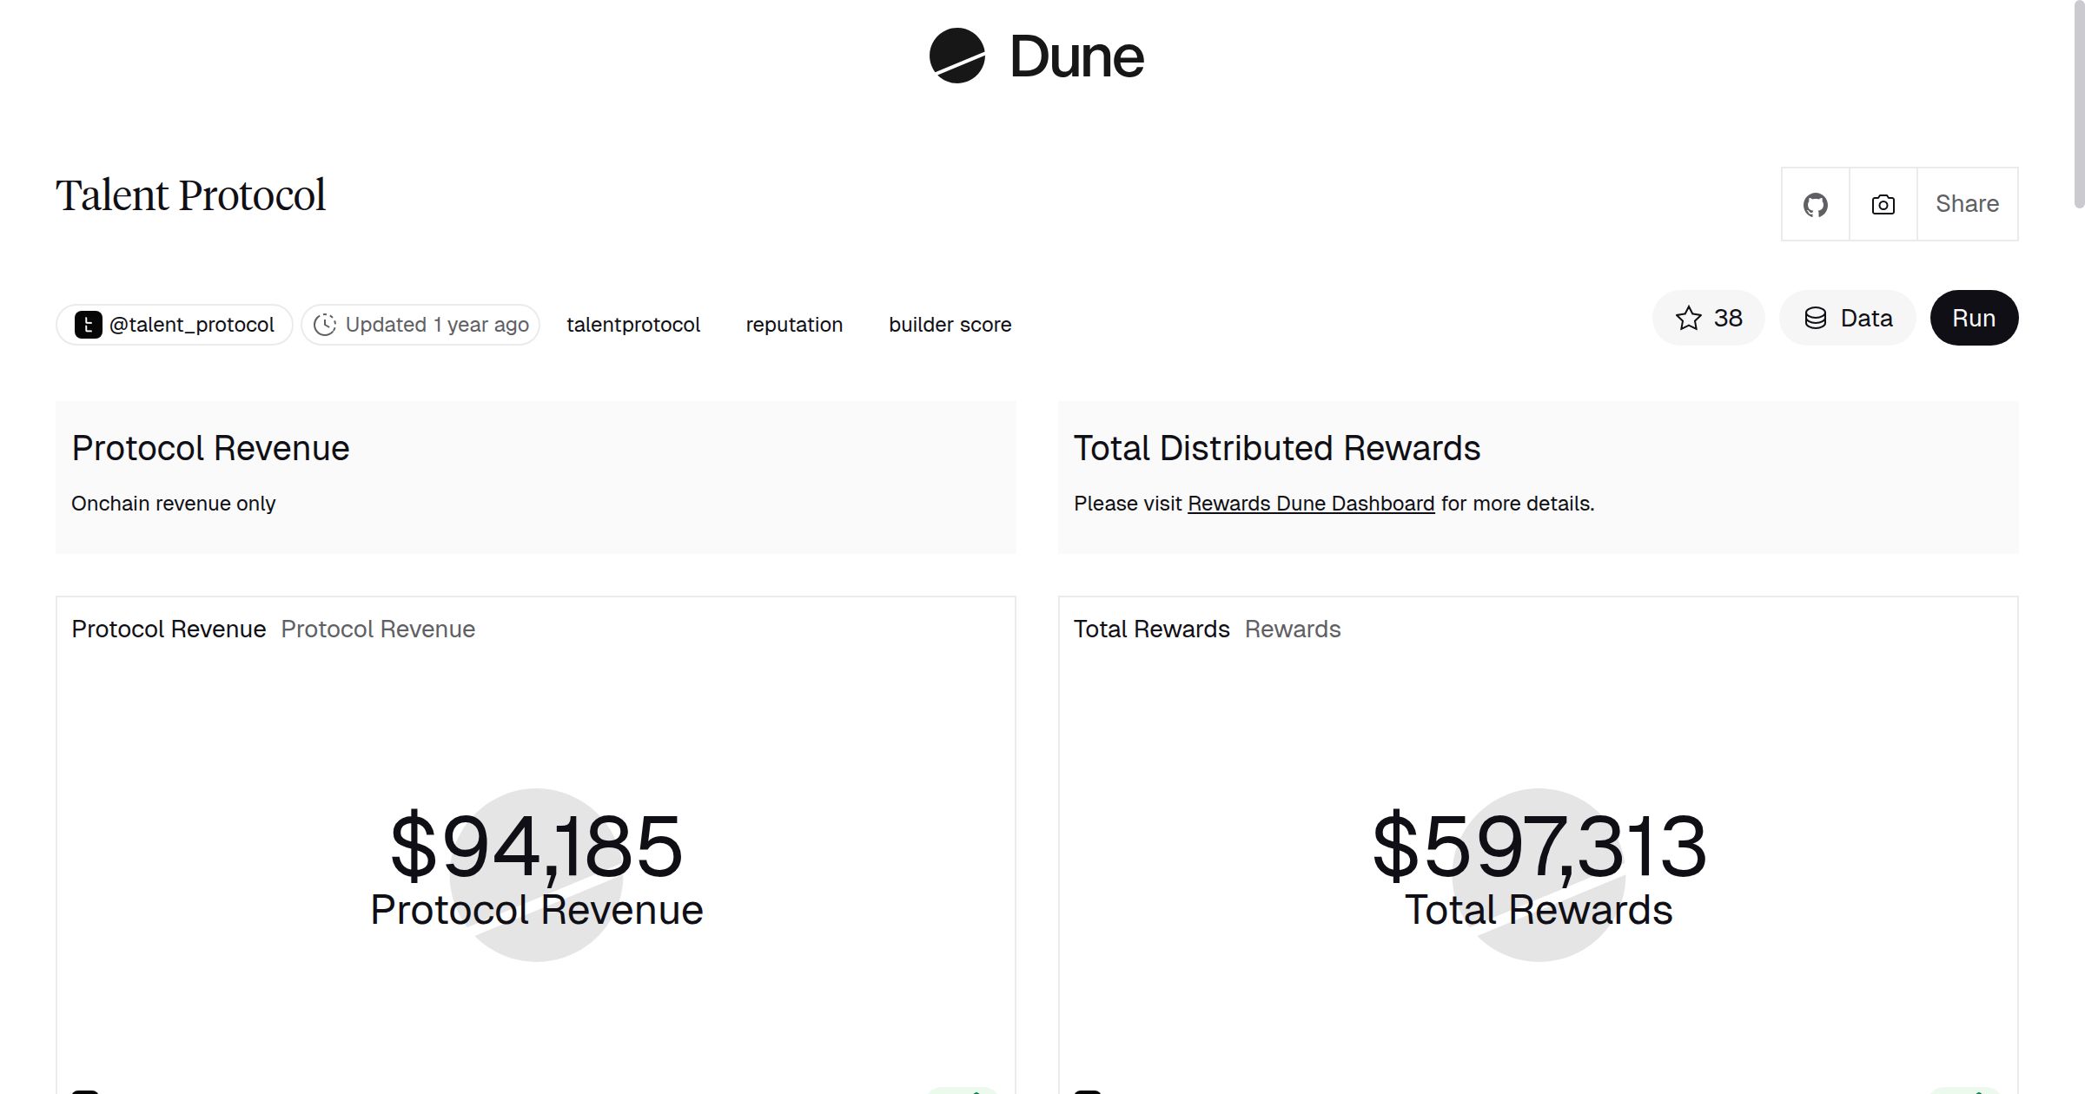Star the dashboard with 38 stars

tap(1708, 319)
